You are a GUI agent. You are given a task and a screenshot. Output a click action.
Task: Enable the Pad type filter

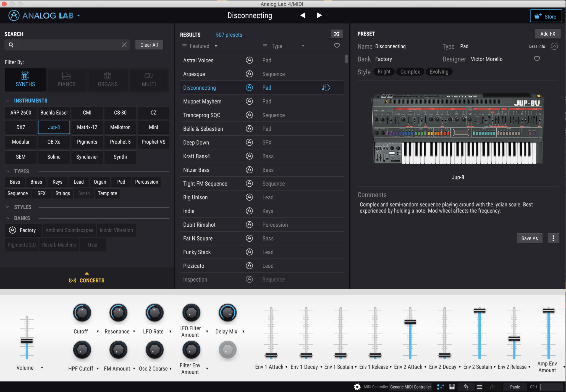pos(121,182)
